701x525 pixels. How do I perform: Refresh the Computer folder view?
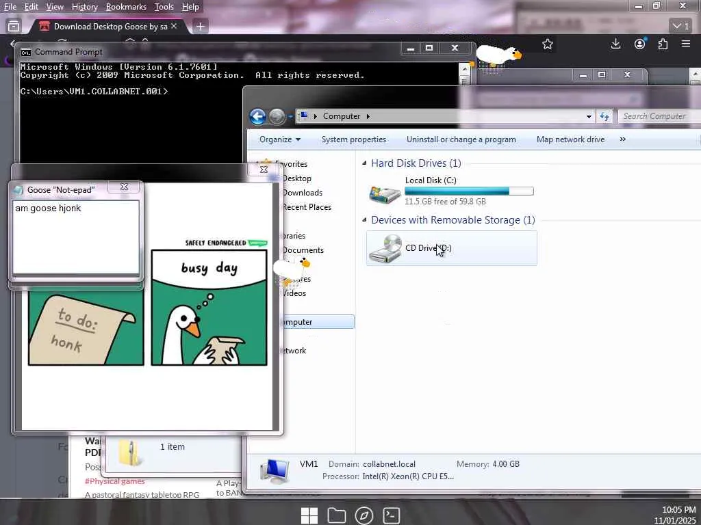(x=604, y=116)
